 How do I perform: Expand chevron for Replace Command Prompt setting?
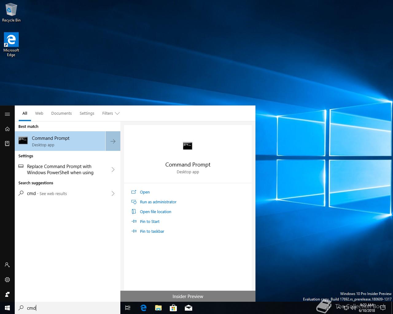[x=113, y=170]
